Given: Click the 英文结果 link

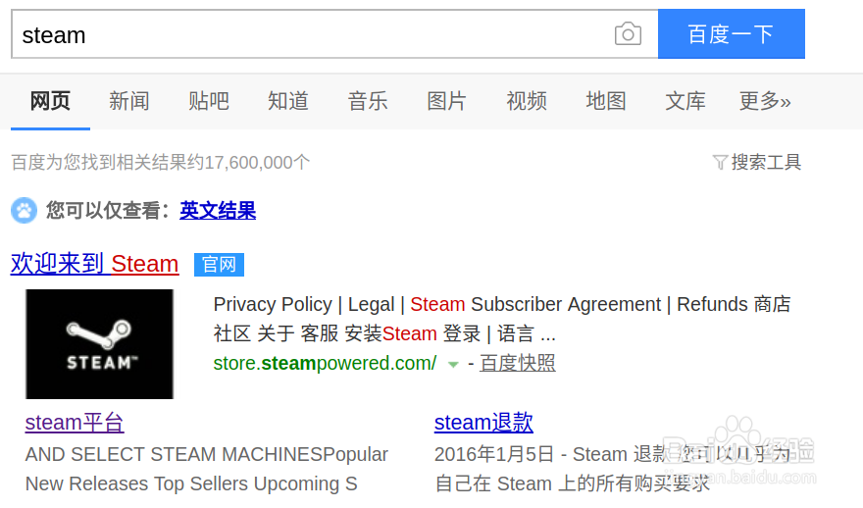Looking at the screenshot, I should (x=218, y=210).
